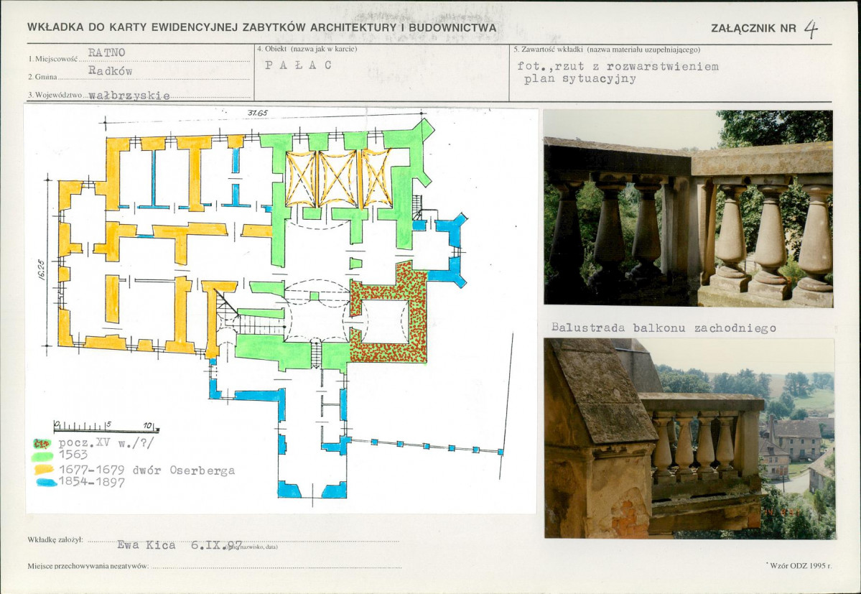Select the red-dotted pocz. XV w. legend swatch

tap(43, 443)
